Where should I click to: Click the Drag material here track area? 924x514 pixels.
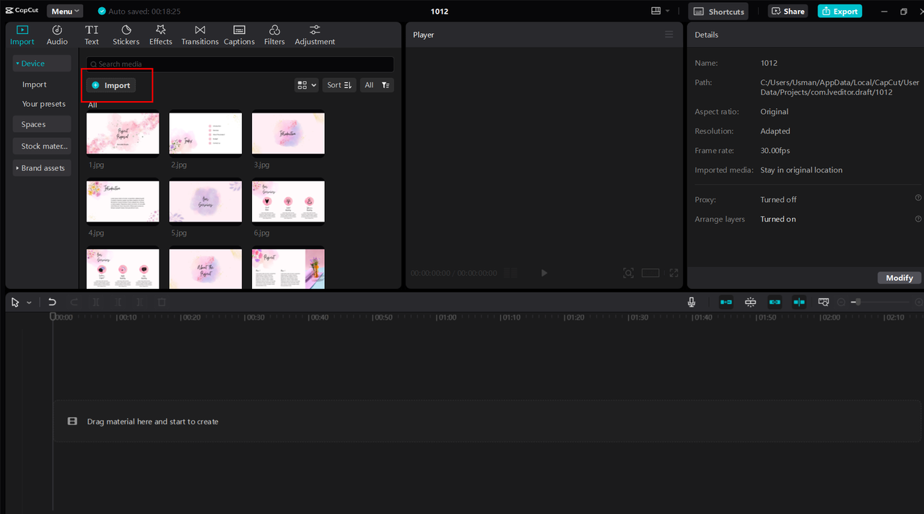[487, 421]
